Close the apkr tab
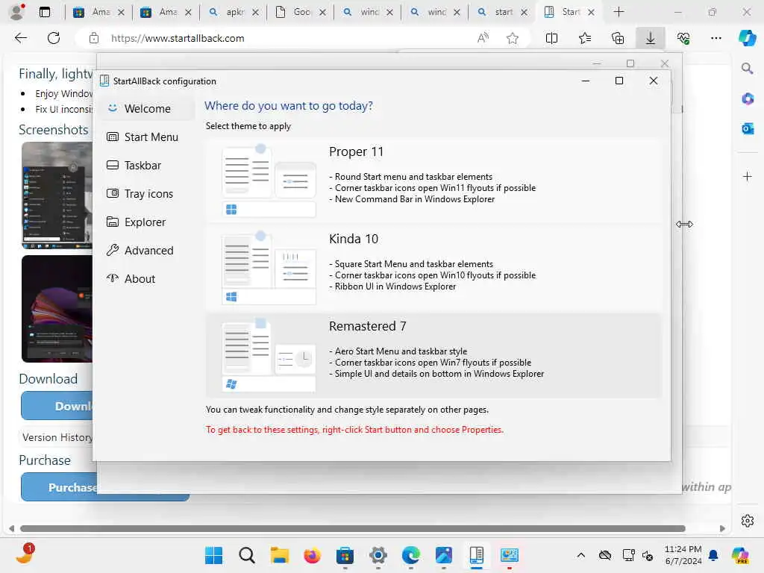 point(255,12)
